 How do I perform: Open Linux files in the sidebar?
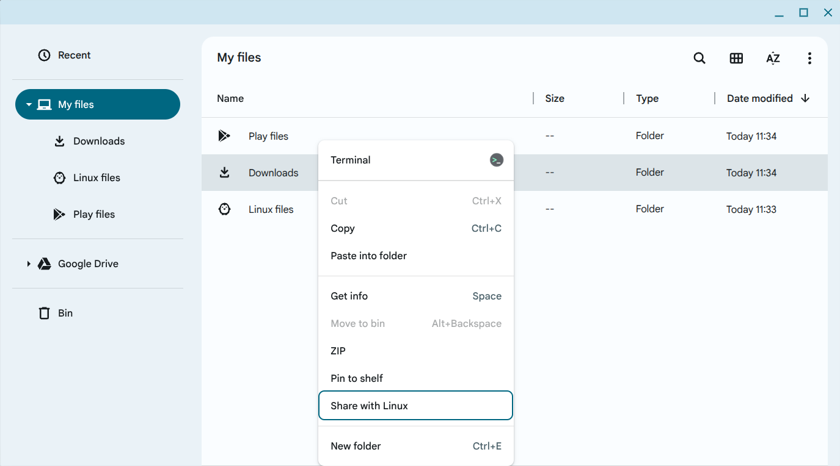(97, 177)
